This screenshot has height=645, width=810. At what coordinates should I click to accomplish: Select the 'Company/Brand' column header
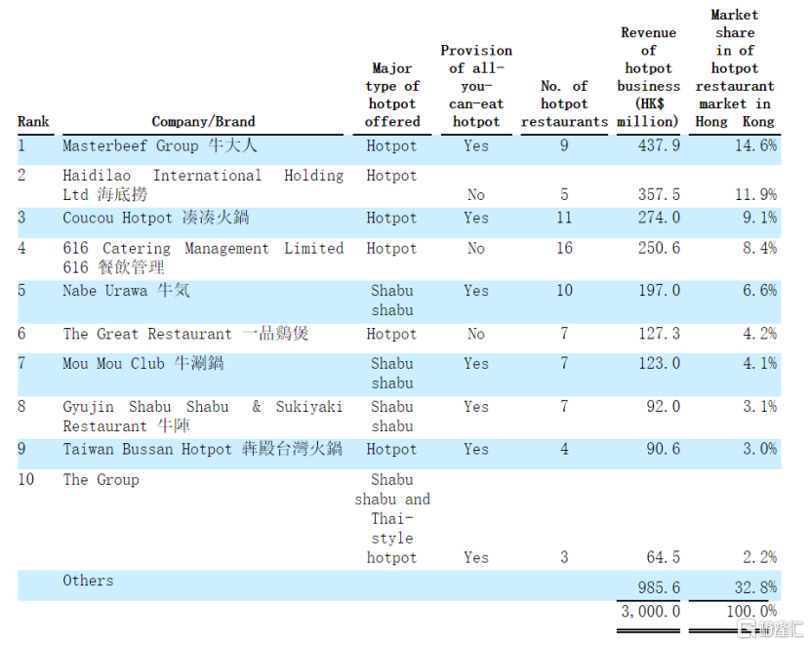[x=203, y=121]
